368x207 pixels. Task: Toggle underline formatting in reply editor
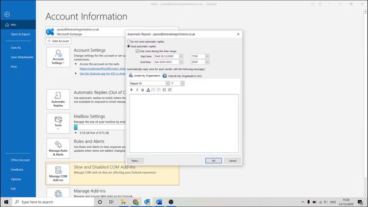[143, 90]
